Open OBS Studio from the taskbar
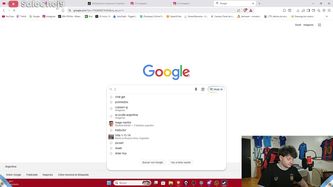 (194, 183)
